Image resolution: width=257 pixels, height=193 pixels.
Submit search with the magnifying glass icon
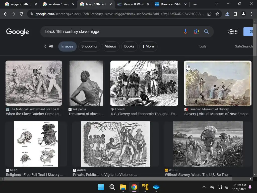click(206, 31)
